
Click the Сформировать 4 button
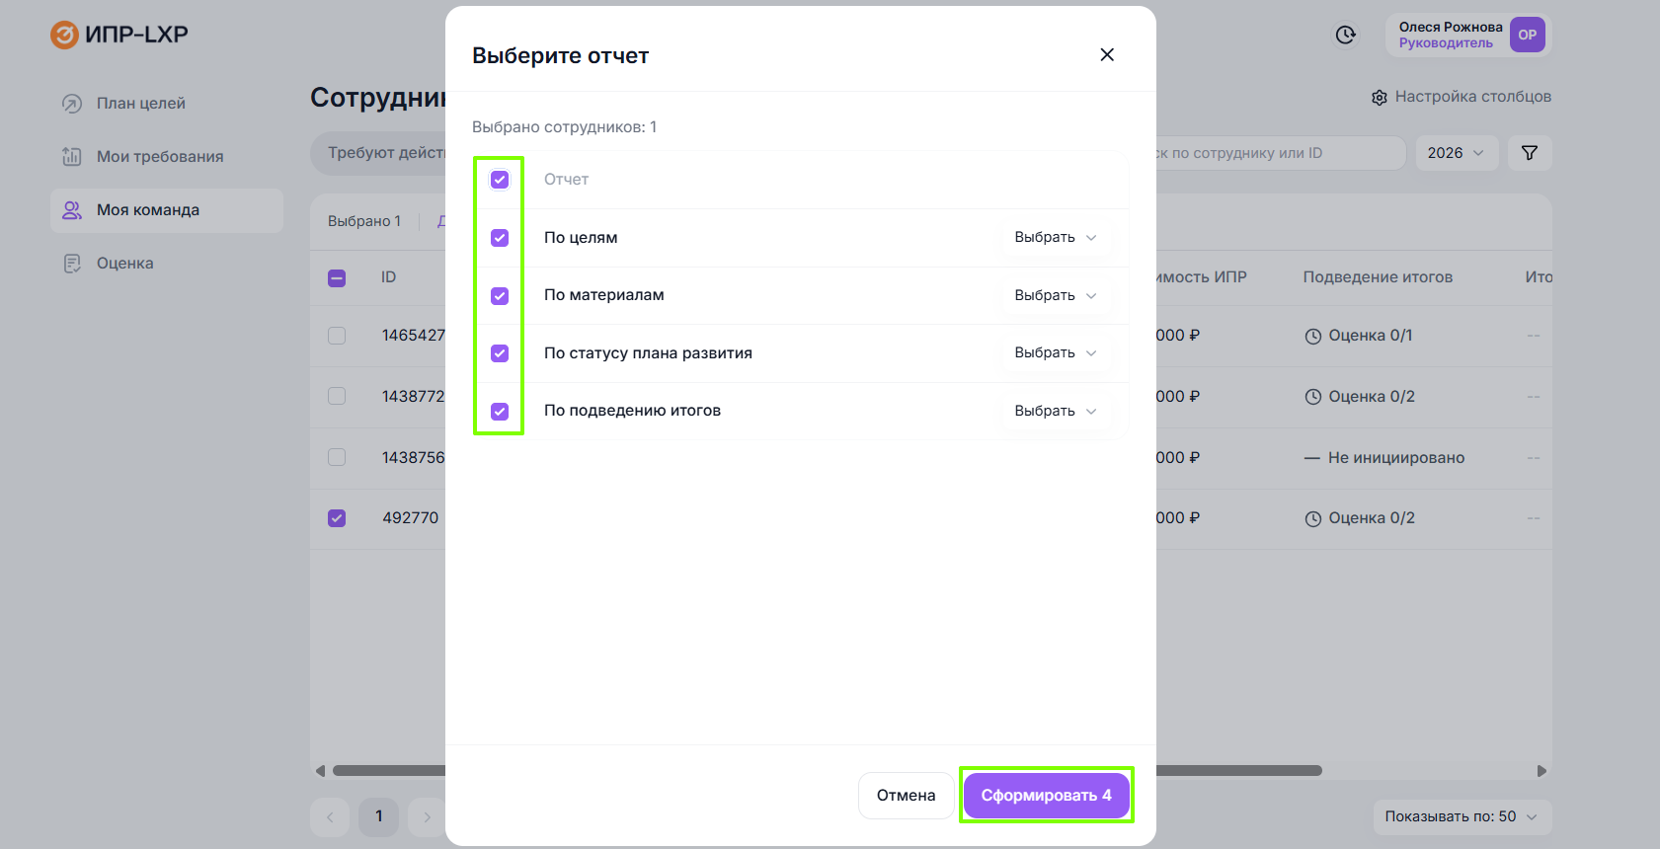pos(1047,796)
